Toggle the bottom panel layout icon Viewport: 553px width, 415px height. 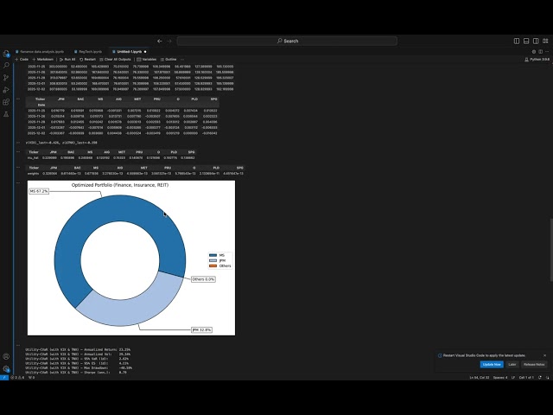(x=526, y=41)
